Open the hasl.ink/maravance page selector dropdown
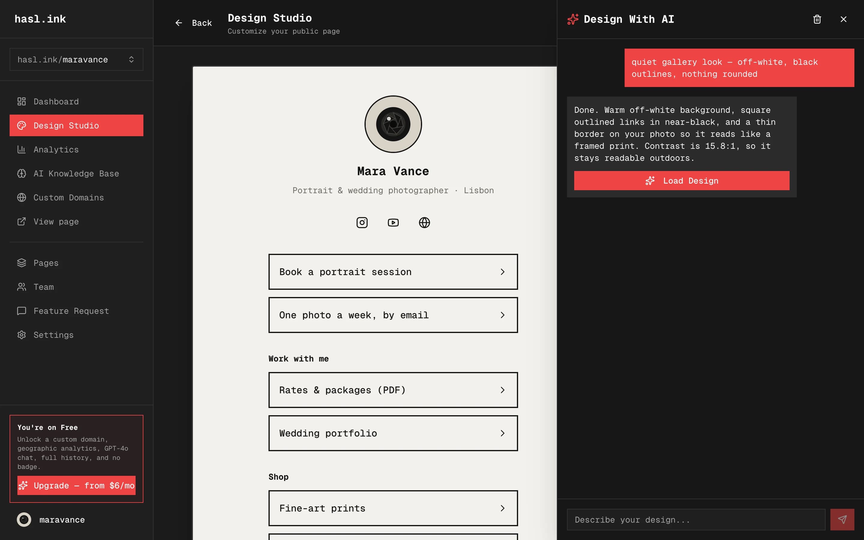Screen dimensions: 864x540 (x=76, y=59)
